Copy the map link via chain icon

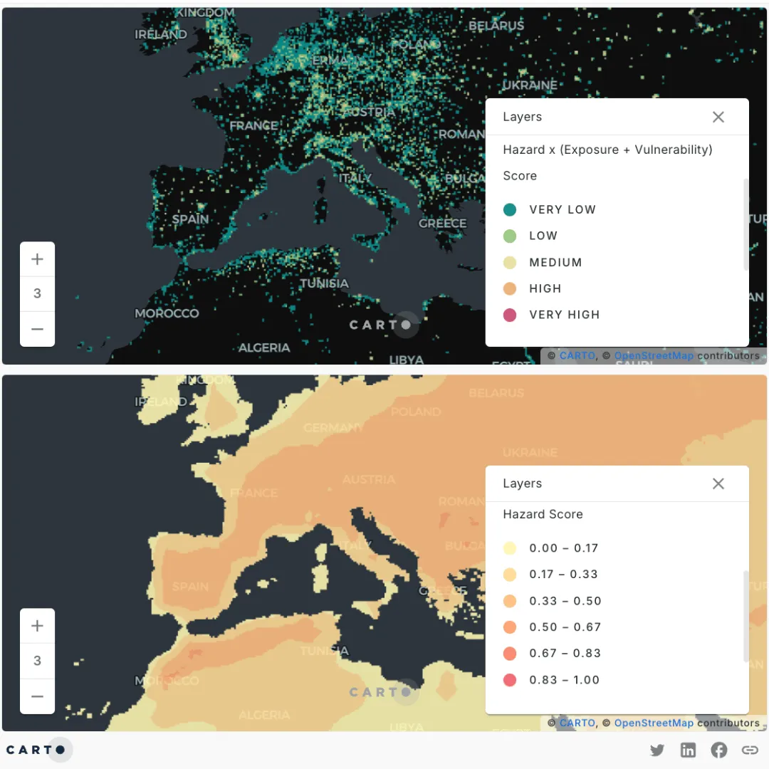click(x=750, y=750)
